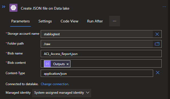The width and height of the screenshot is (170, 99).
Task: Click the Content-Type application/json field
Action: tap(97, 73)
